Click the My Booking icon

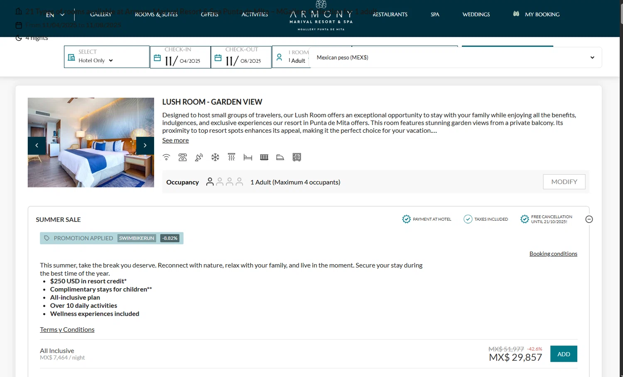pyautogui.click(x=516, y=14)
